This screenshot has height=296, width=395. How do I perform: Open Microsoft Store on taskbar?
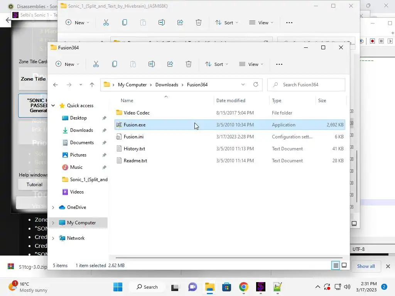pos(226,287)
